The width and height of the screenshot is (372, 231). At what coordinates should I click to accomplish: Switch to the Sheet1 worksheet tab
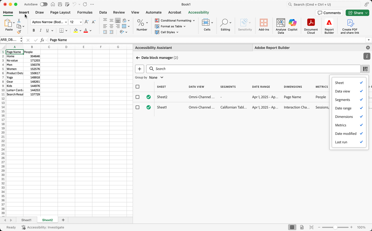coord(26,220)
